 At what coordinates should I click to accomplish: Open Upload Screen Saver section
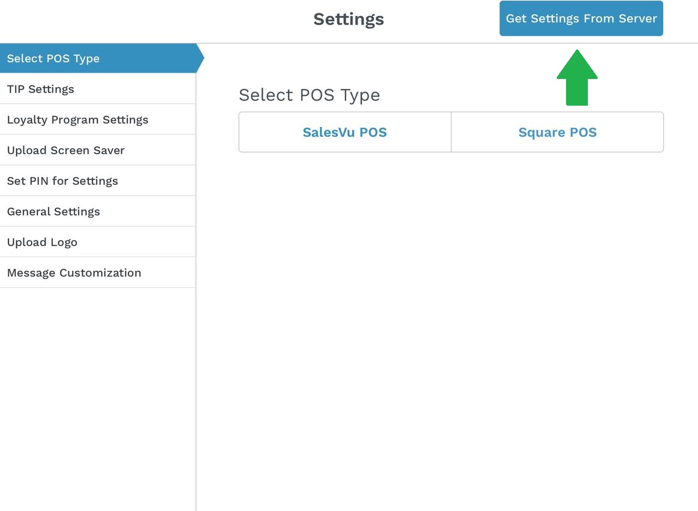98,150
